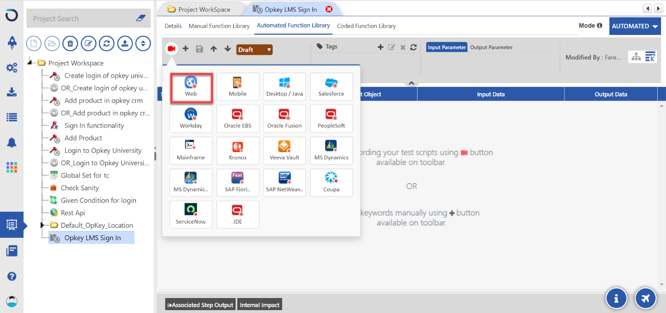Close the Opkey LMS Sign In tab
The image size is (666, 313).
(x=329, y=9)
